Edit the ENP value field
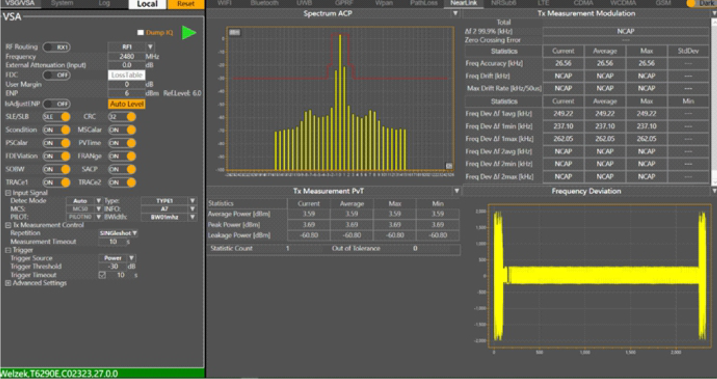This screenshot has width=717, height=379. 127,93
